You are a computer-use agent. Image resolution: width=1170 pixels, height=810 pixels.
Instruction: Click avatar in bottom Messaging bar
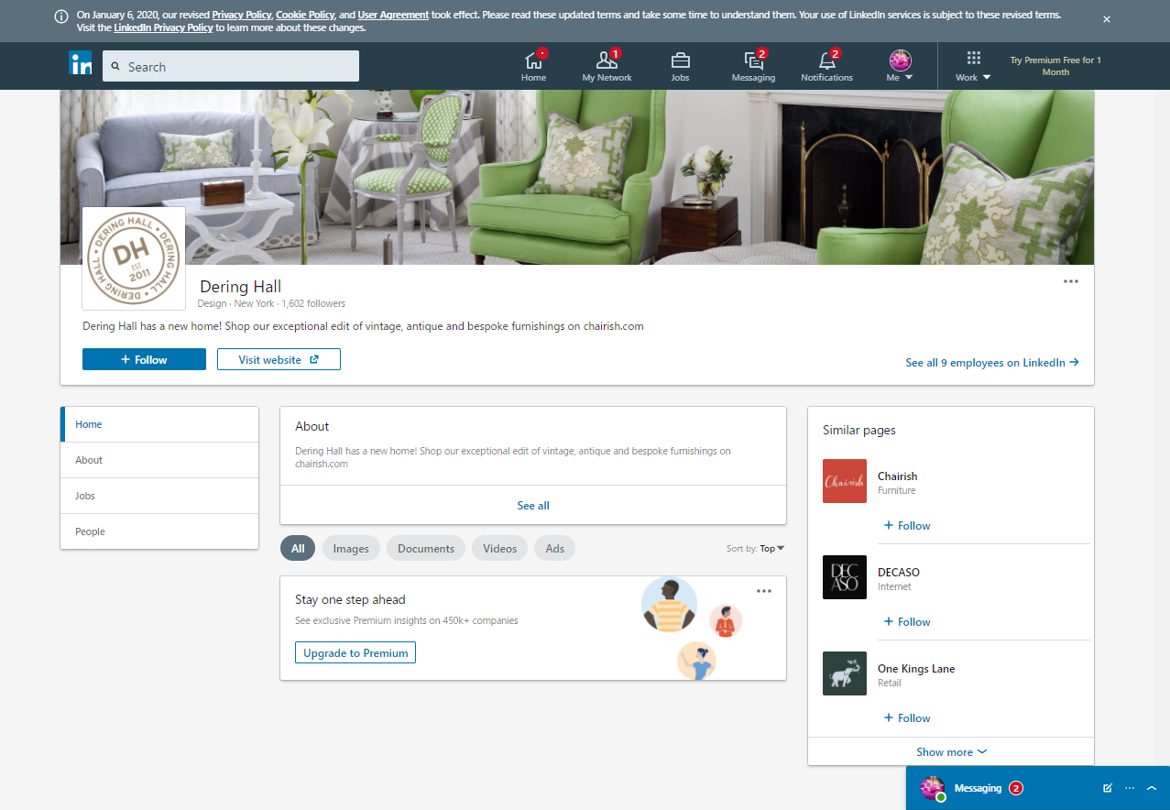point(933,788)
